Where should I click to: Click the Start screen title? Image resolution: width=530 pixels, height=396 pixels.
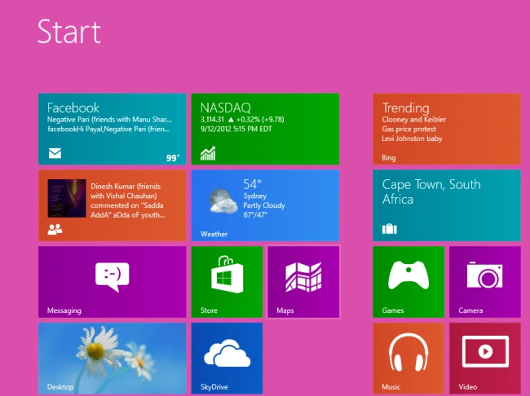tap(69, 32)
